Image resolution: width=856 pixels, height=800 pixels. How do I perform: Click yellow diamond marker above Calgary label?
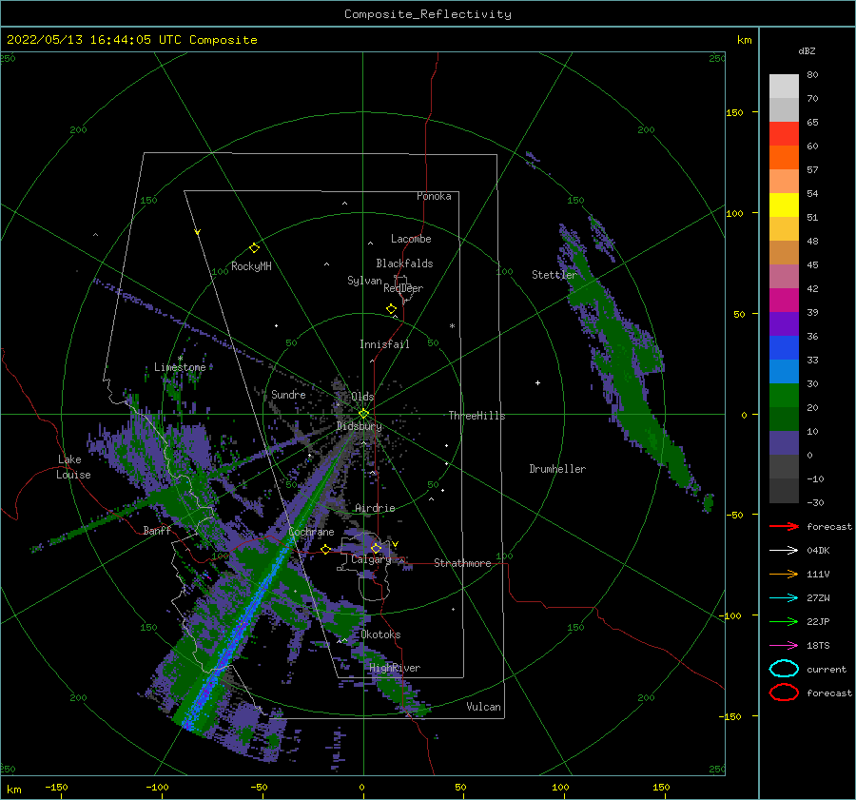(x=376, y=548)
